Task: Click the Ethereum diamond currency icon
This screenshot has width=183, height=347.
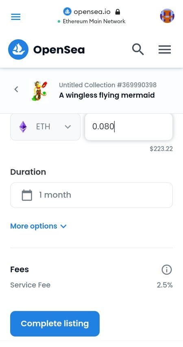Action: (23, 127)
